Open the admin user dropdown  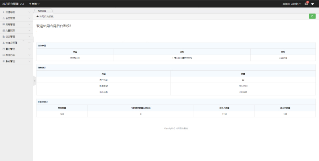coord(296,4)
